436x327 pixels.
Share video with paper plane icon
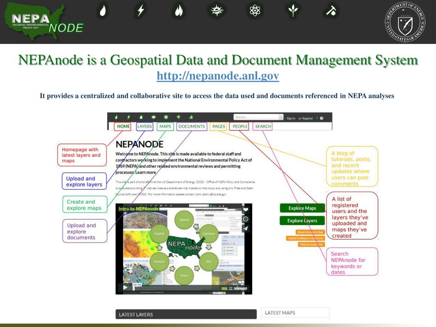pos(246,229)
